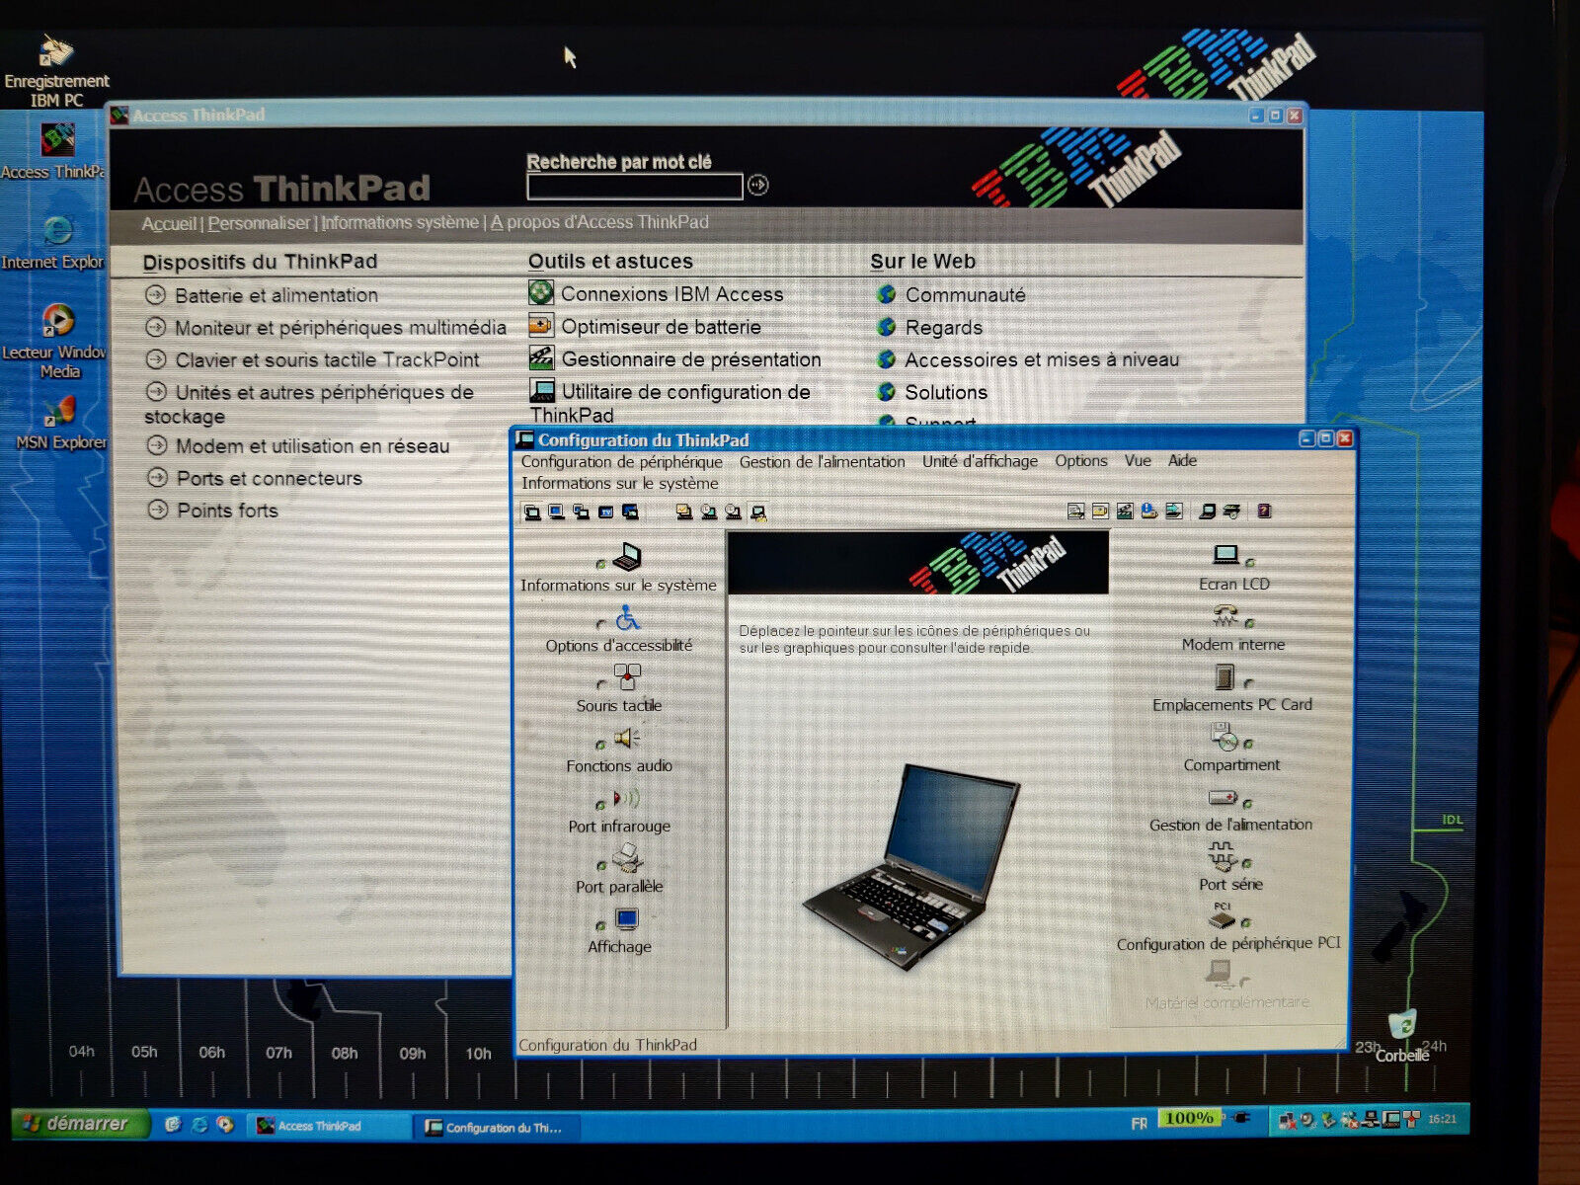
Task: Toggle status indicator beside Fonctions audio
Action: pos(600,745)
